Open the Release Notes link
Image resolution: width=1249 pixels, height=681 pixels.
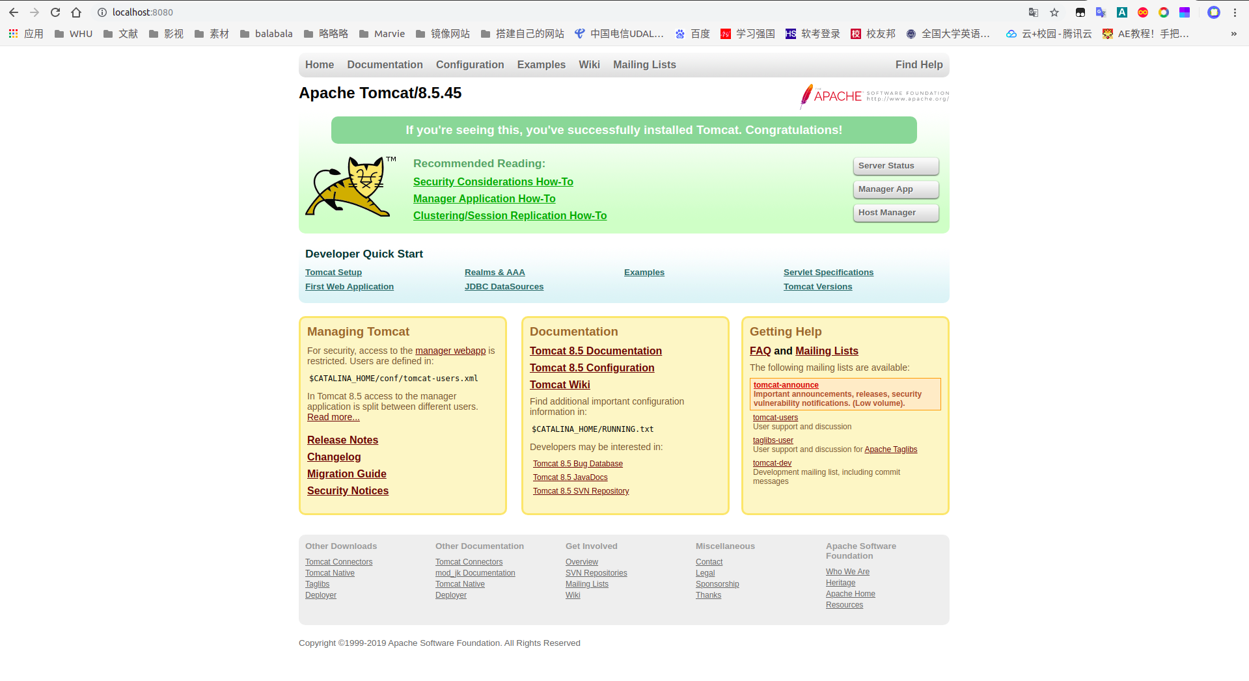[342, 440]
